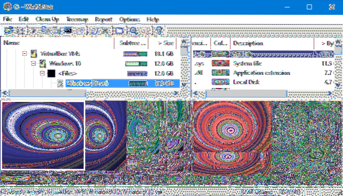The height and width of the screenshot is (196, 343).
Task: Sort by the Name column header
Action: pos(57,43)
